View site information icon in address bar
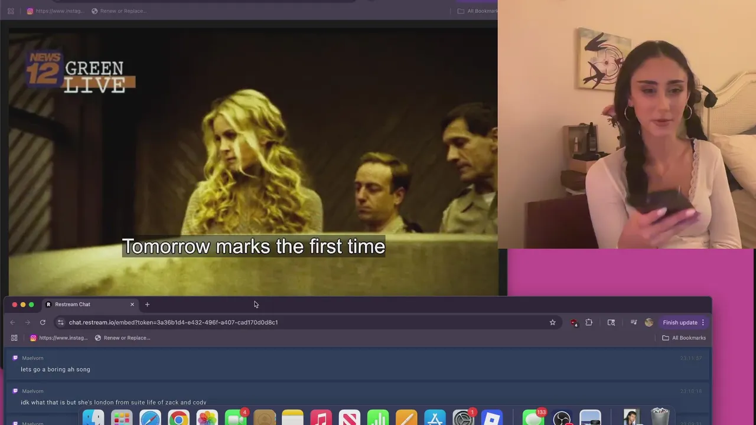This screenshot has width=756, height=425. 60,322
